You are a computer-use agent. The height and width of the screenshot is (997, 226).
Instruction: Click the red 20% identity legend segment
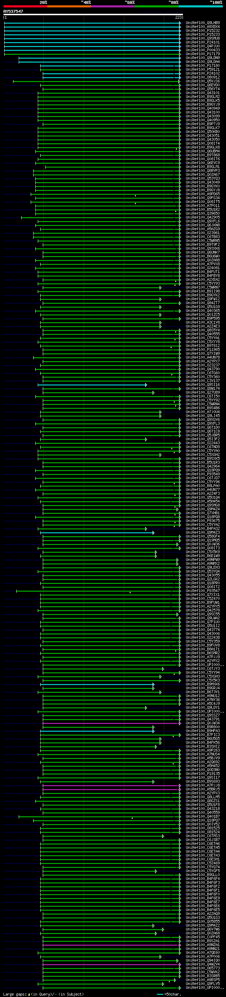click(x=25, y=7)
